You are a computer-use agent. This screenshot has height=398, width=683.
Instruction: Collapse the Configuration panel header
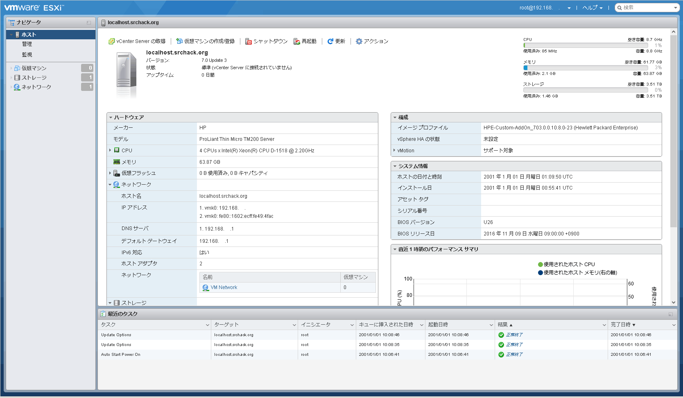tap(395, 118)
